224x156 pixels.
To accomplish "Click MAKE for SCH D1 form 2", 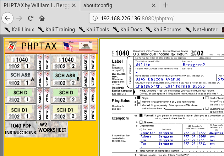I will 86,112.
